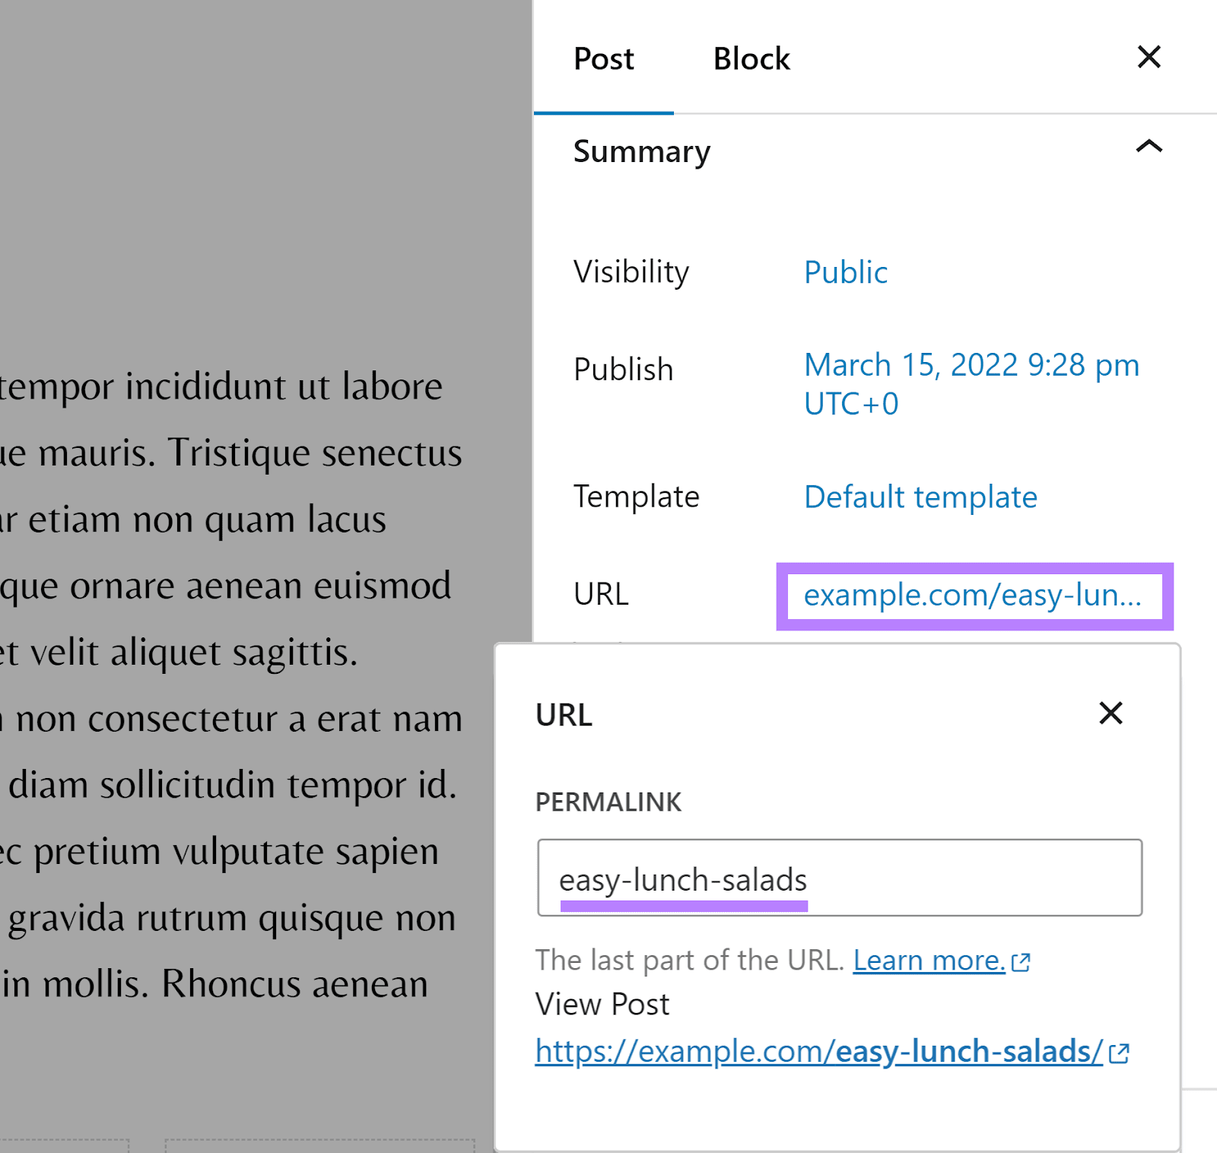Open the Default template selector
Viewport: 1217px width, 1153px height.
[920, 497]
